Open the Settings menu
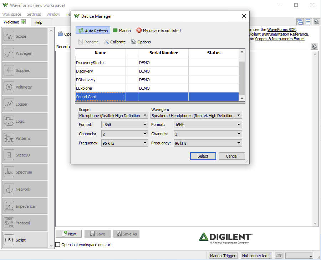The width and height of the screenshot is (321, 260). [x=34, y=14]
